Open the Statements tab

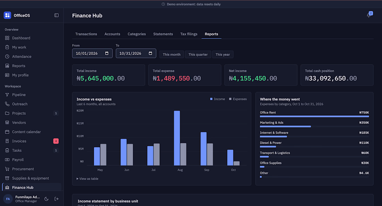(163, 34)
